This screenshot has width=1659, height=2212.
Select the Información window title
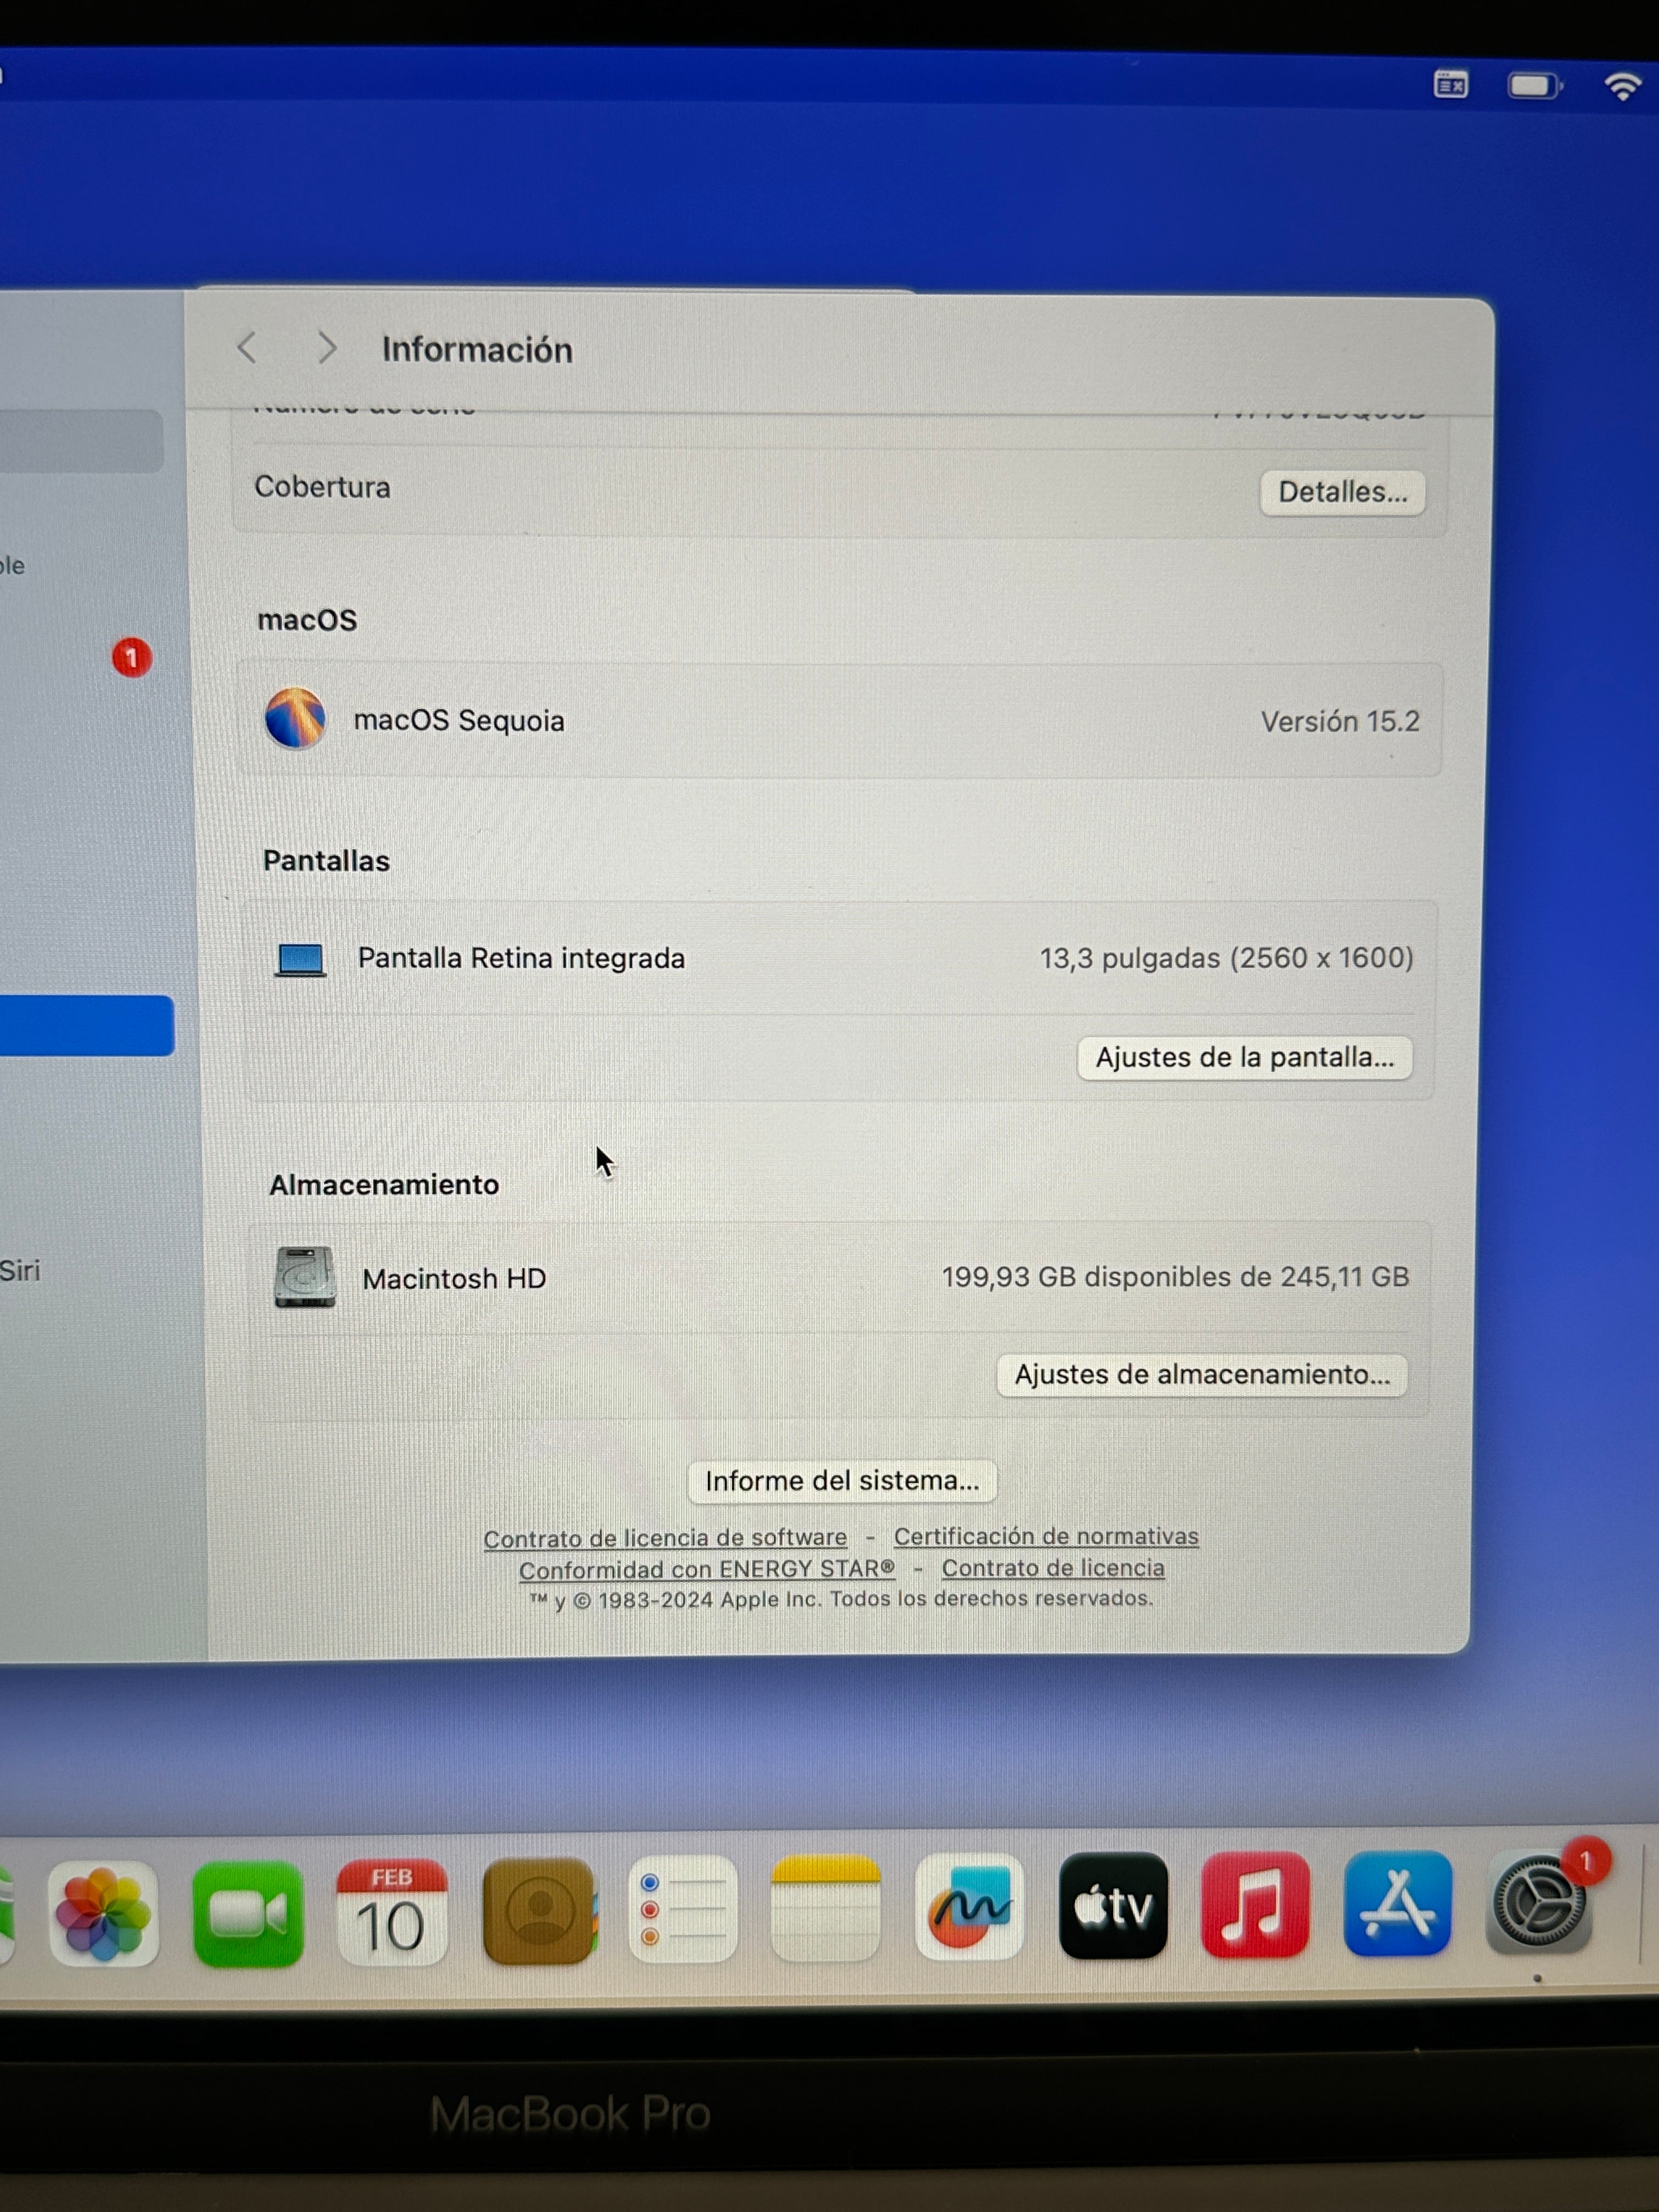click(477, 349)
